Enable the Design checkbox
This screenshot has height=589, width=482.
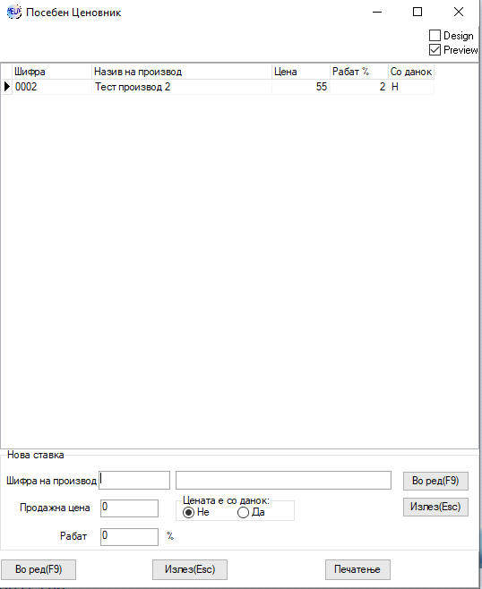tap(435, 35)
